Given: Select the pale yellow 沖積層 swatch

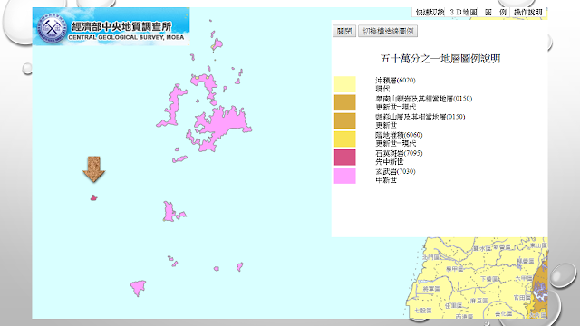Looking at the screenshot, I should coord(344,84).
